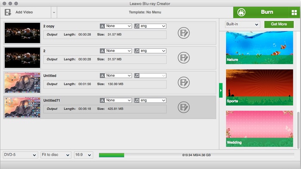This screenshot has width=301, height=169.
Task: Click subtitle 'A' icon in '2 copy' row
Action: (x=102, y=26)
